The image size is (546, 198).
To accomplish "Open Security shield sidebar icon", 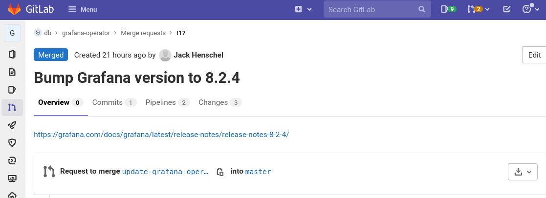I will pos(12,143).
